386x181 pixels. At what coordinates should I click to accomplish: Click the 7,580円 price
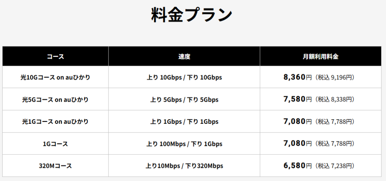(297, 99)
